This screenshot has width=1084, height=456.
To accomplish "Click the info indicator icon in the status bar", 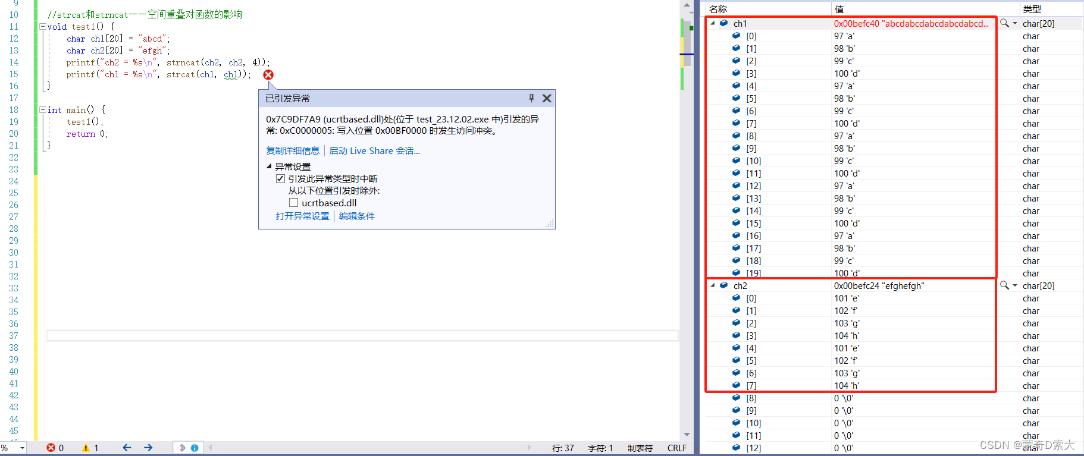I will [x=195, y=448].
